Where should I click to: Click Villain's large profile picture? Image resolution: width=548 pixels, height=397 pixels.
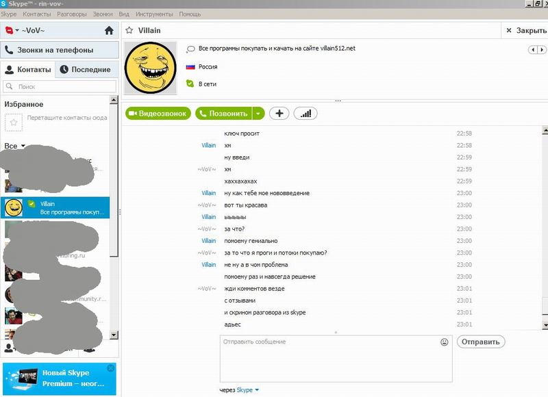[x=151, y=68]
